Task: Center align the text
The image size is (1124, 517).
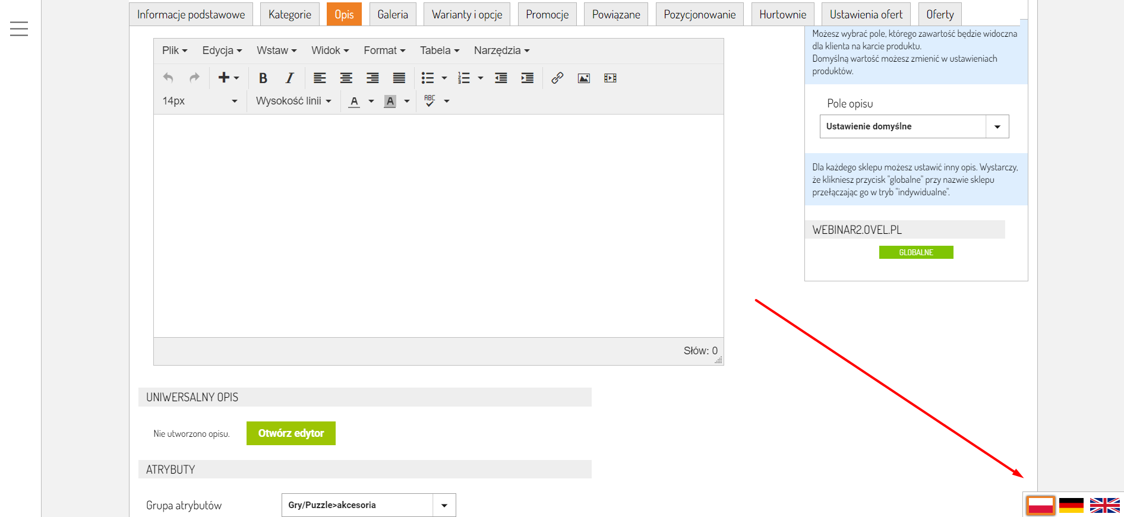Action: point(346,78)
